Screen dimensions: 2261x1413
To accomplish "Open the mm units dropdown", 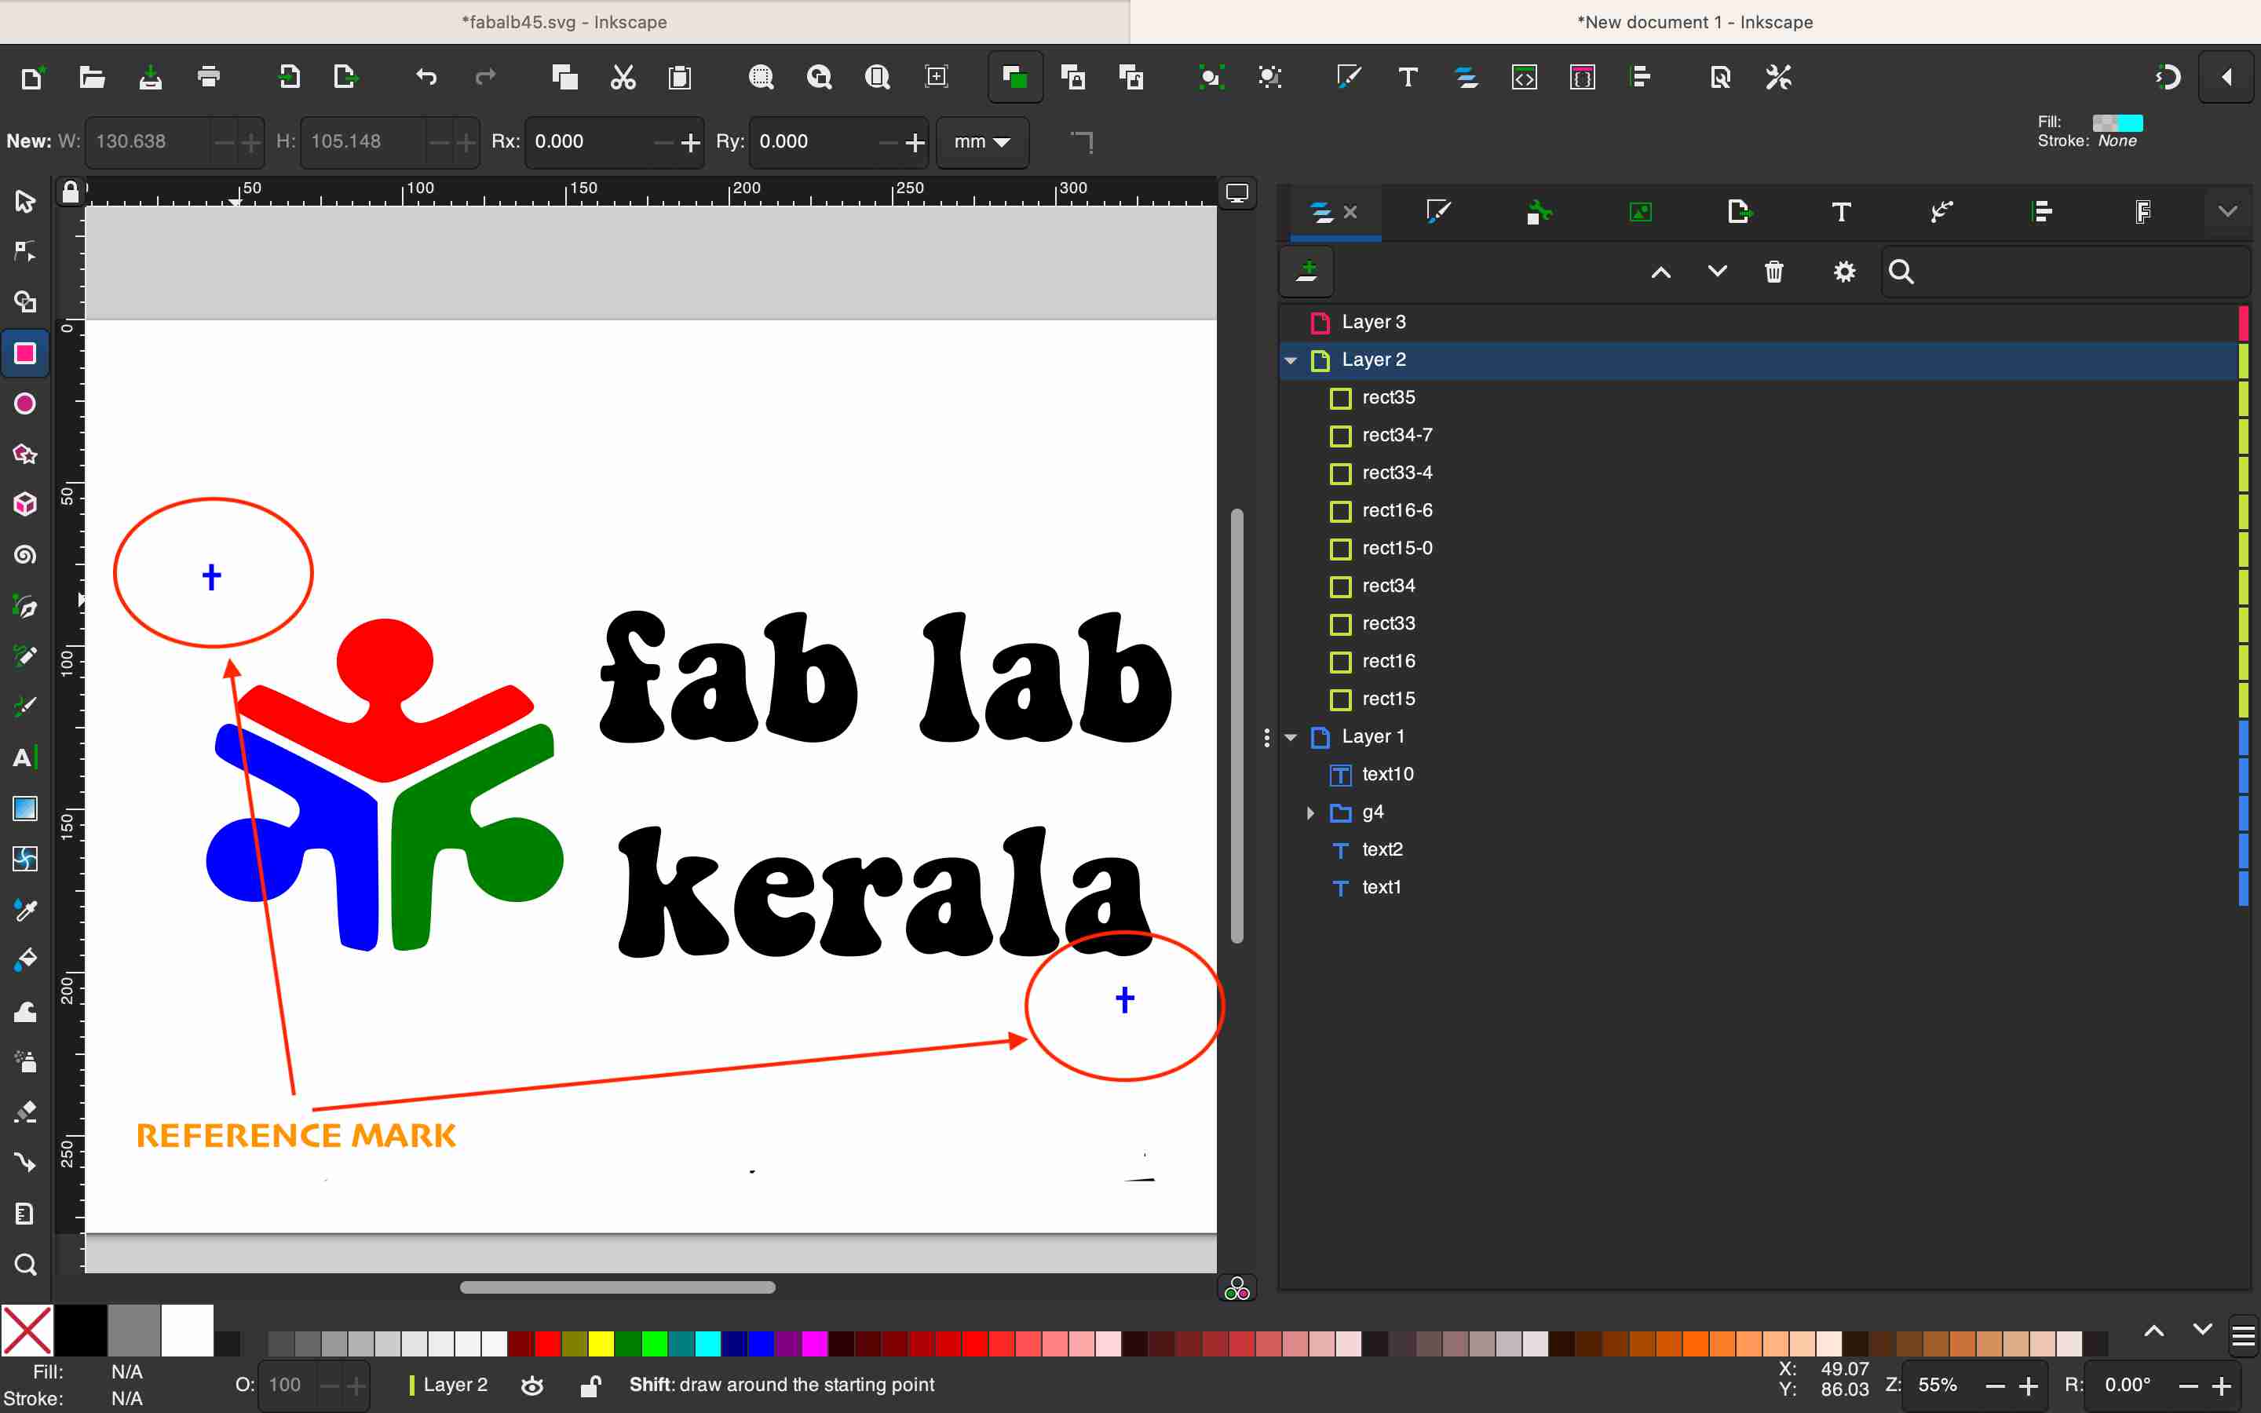I will (982, 142).
